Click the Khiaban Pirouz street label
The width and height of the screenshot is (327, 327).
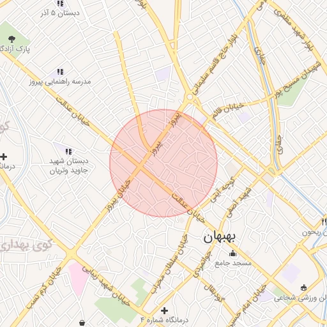click(x=118, y=195)
